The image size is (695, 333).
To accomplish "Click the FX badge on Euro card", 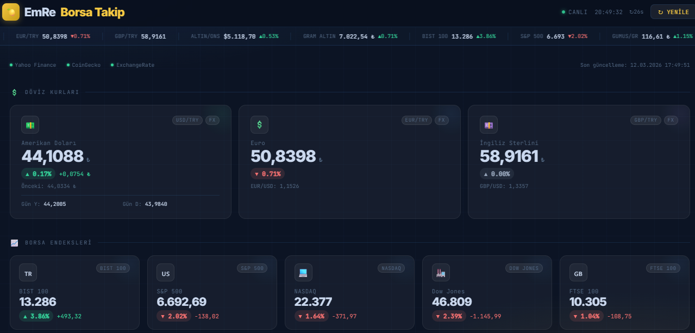I will click(x=441, y=120).
